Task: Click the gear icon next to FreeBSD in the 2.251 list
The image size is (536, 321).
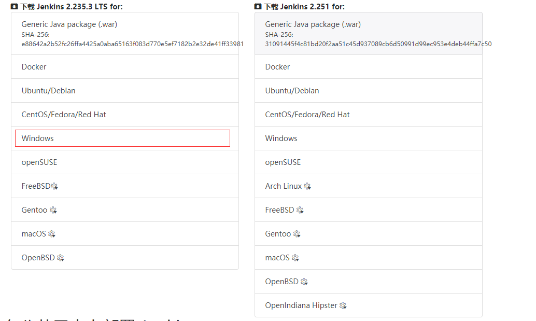Action: (x=300, y=210)
